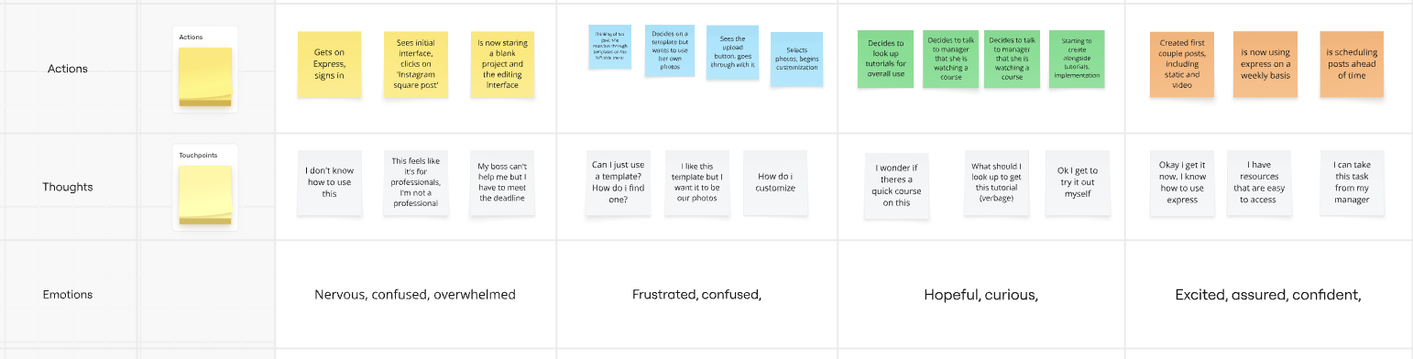The image size is (1413, 359).
Task: Select the 'Ok I get to try it out myself' note
Action: 1077,184
